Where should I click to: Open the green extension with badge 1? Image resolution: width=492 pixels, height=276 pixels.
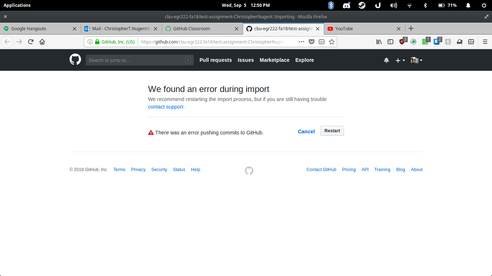(x=426, y=41)
